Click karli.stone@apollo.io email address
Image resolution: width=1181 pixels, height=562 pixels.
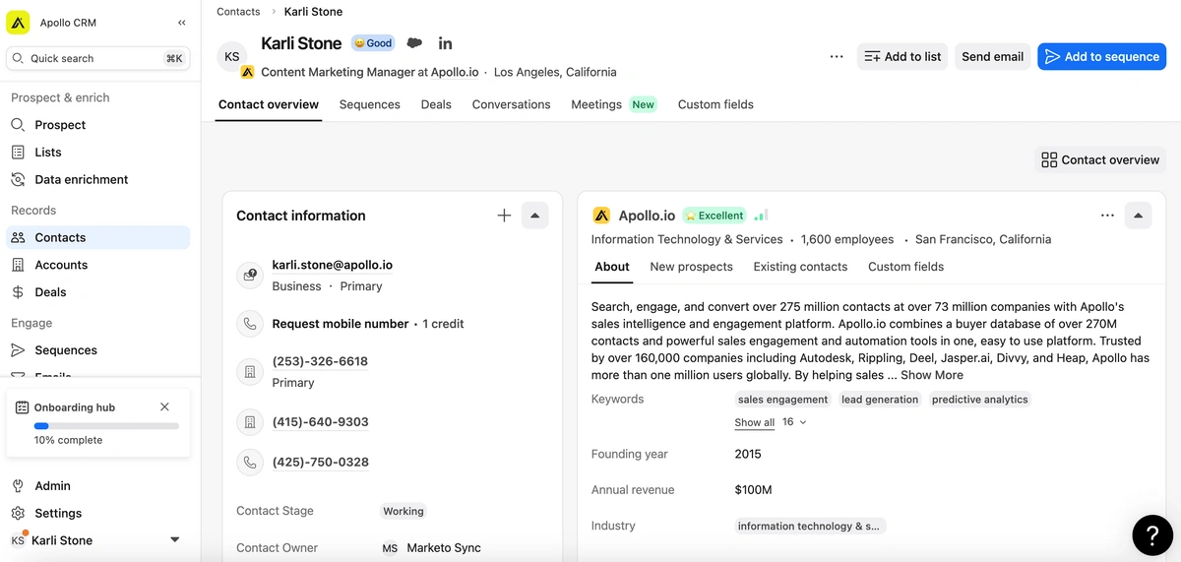pos(333,265)
